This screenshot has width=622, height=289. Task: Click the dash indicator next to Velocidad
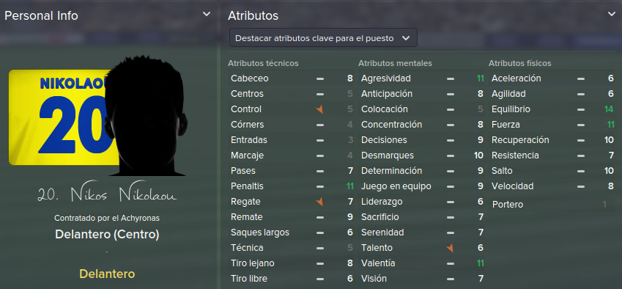pos(581,186)
